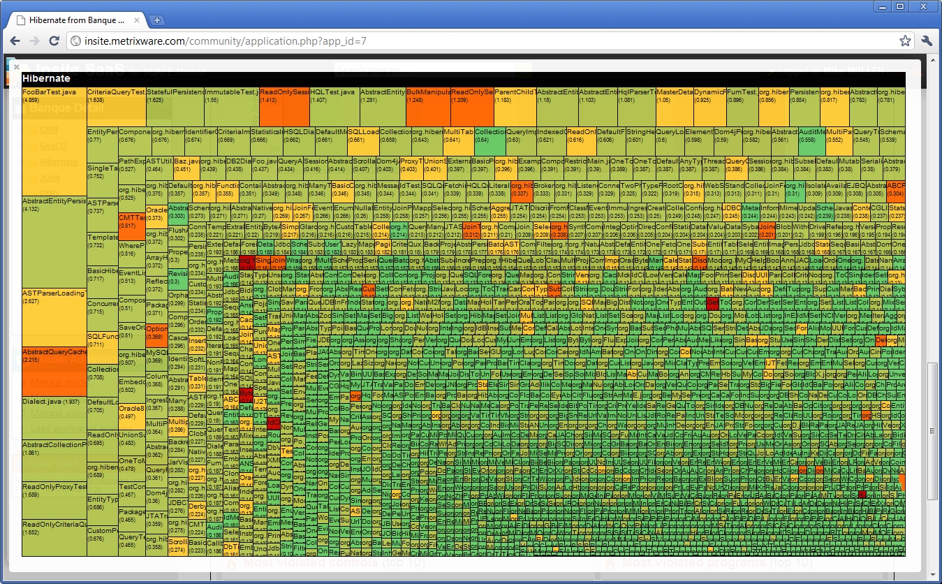This screenshot has height=584, width=942.
Task: Select the ParentChildT (1.183) cell
Action: point(515,107)
